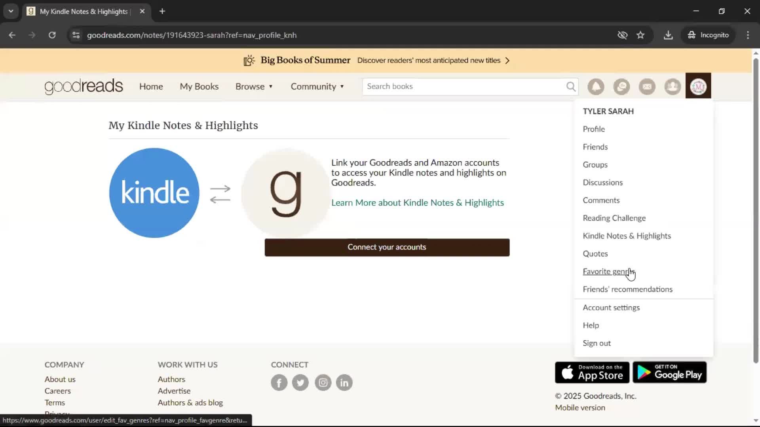The width and height of the screenshot is (760, 427).
Task: Open Reading Challenge from user menu
Action: click(x=614, y=218)
